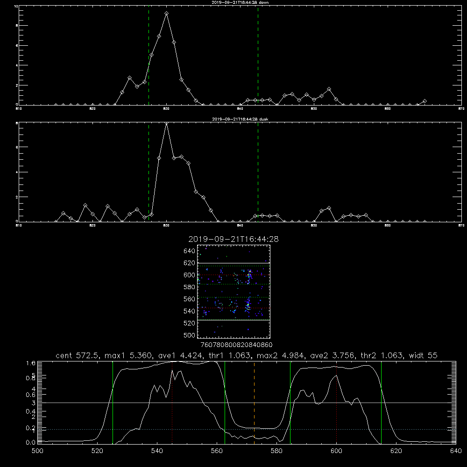Click the left green dashed line in dawn plot
This screenshot has height=467, width=467.
point(149,55)
